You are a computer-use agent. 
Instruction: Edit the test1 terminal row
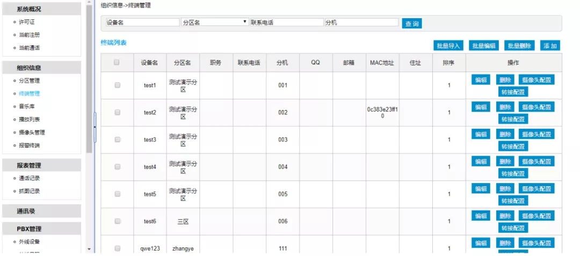coord(481,80)
